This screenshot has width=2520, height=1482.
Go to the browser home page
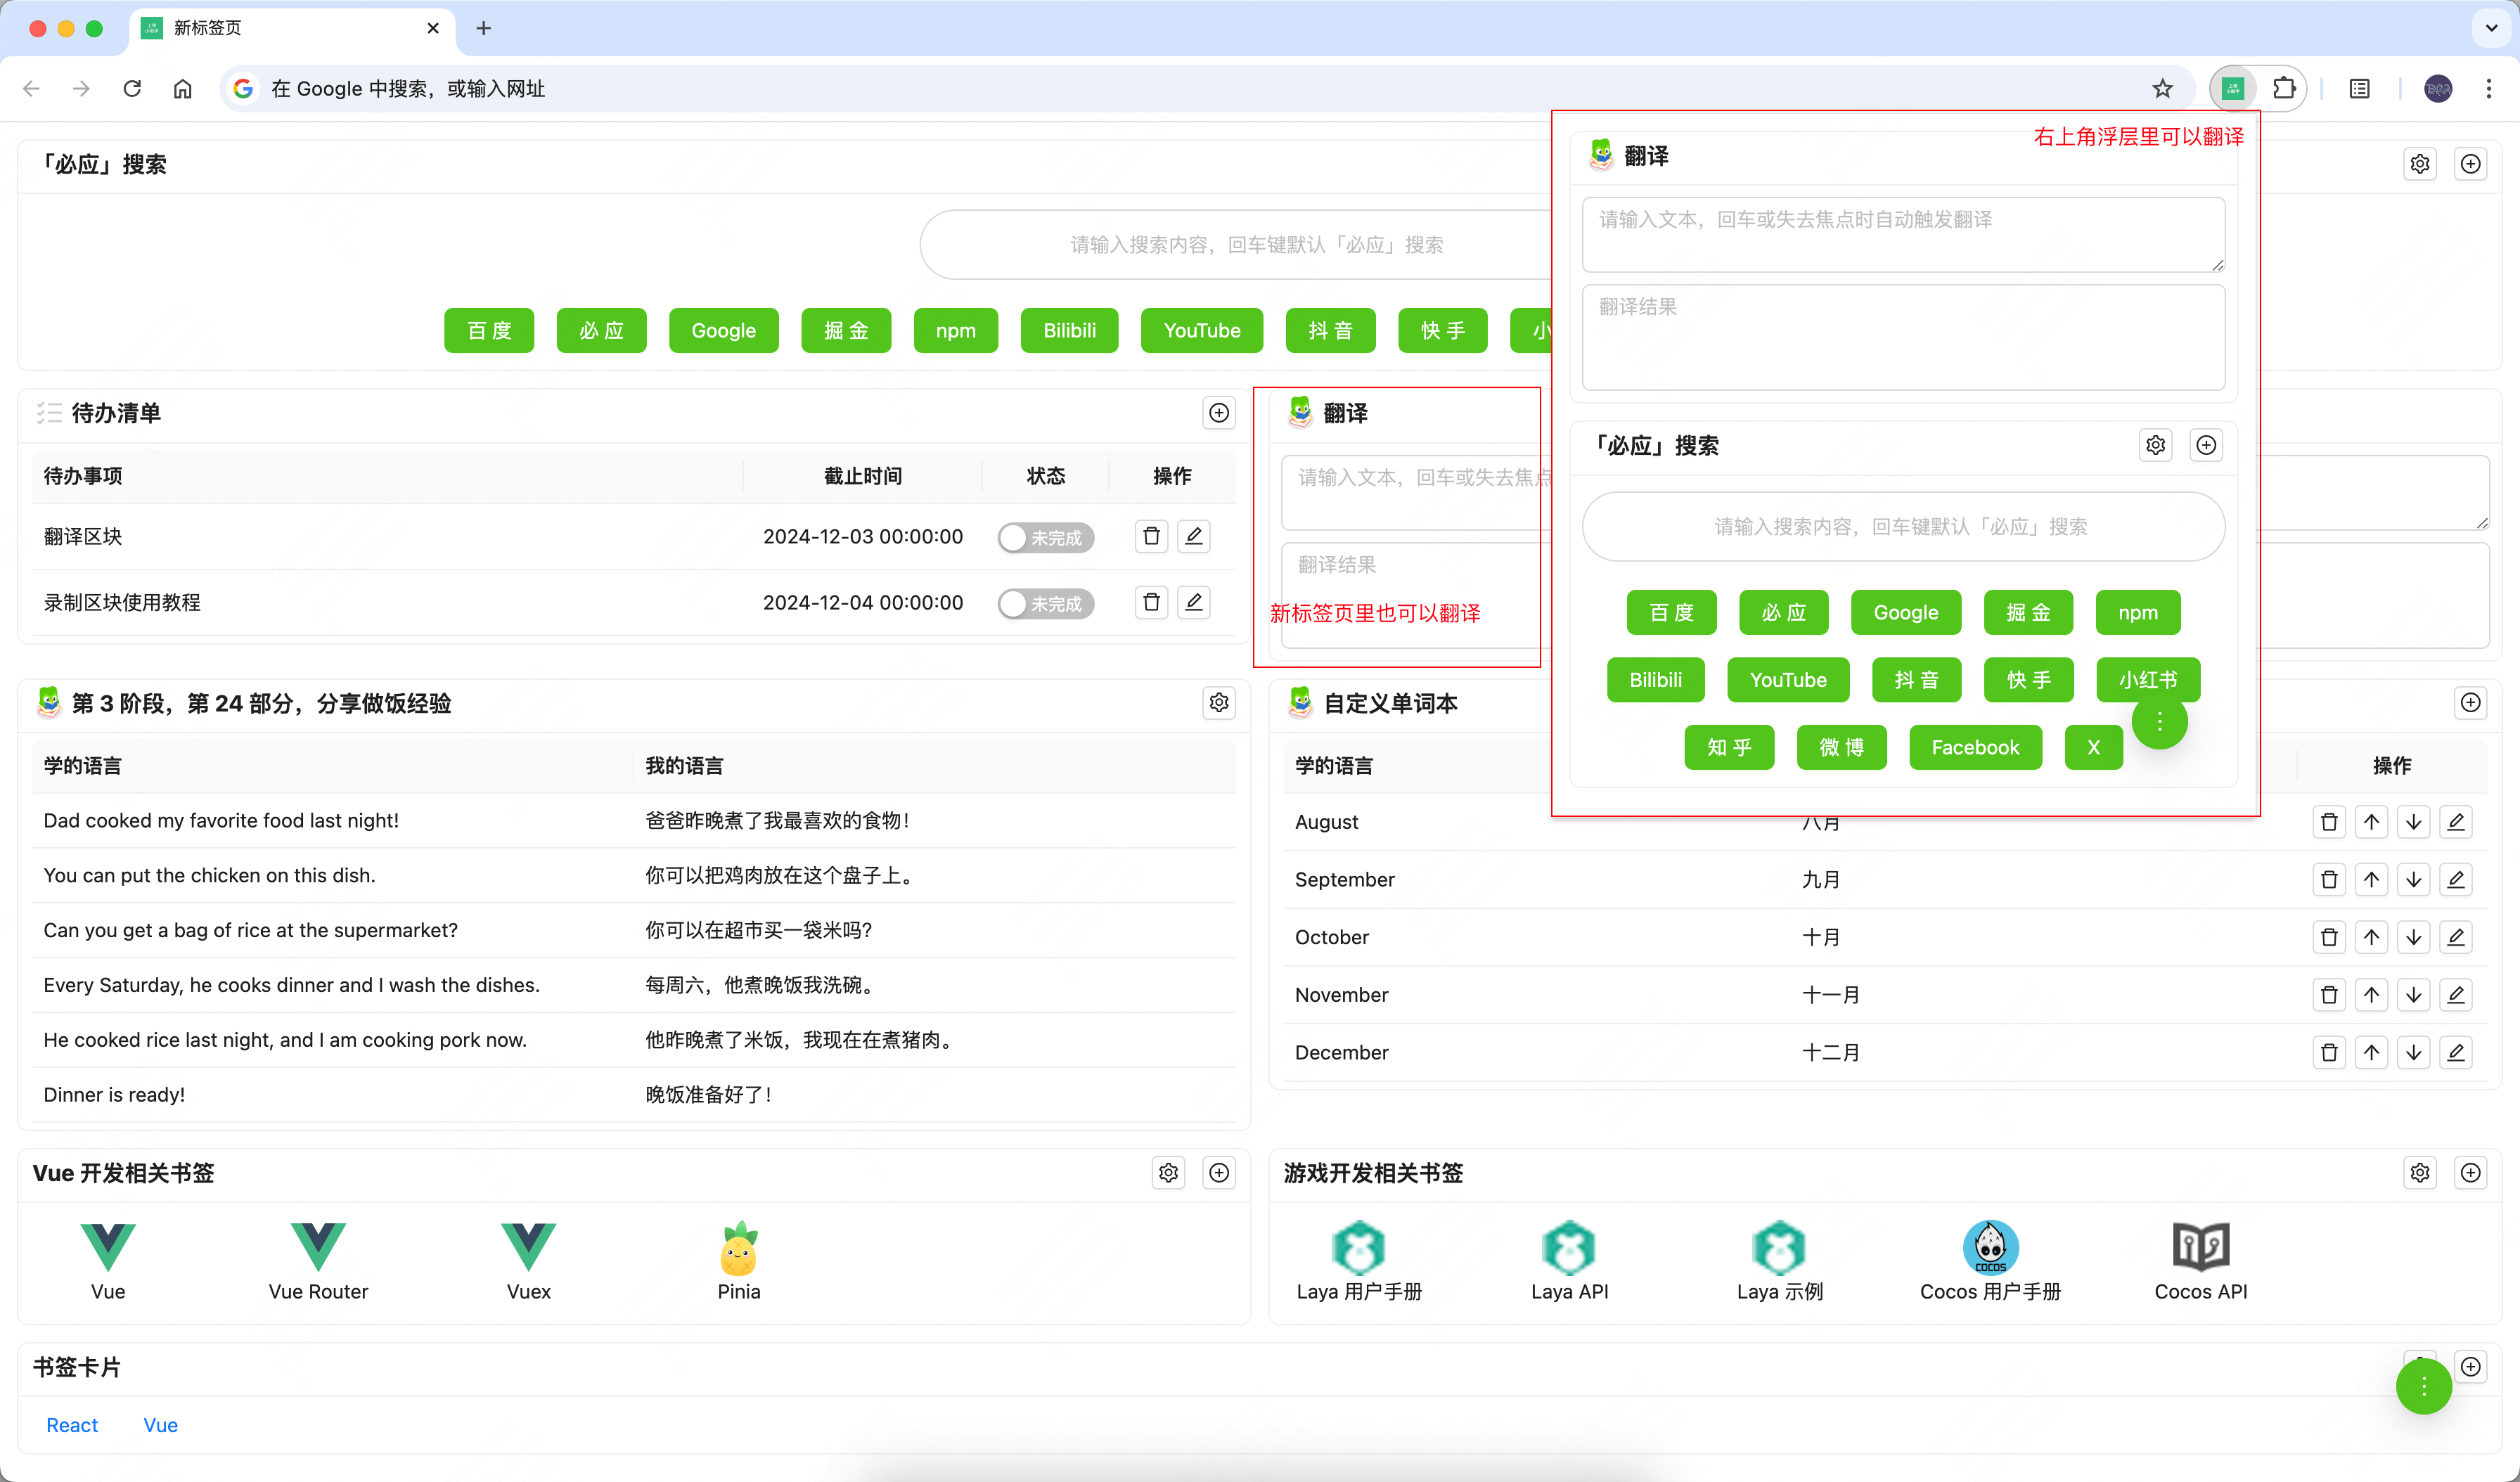183,89
